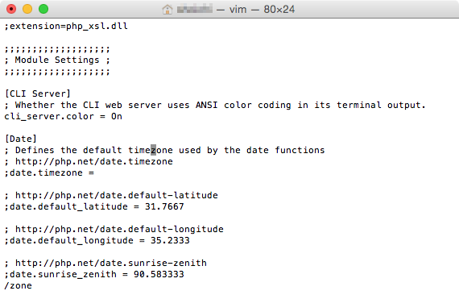This screenshot has height=295, width=459.
Task: Click the yellow minimize window button
Action: pos(27,9)
